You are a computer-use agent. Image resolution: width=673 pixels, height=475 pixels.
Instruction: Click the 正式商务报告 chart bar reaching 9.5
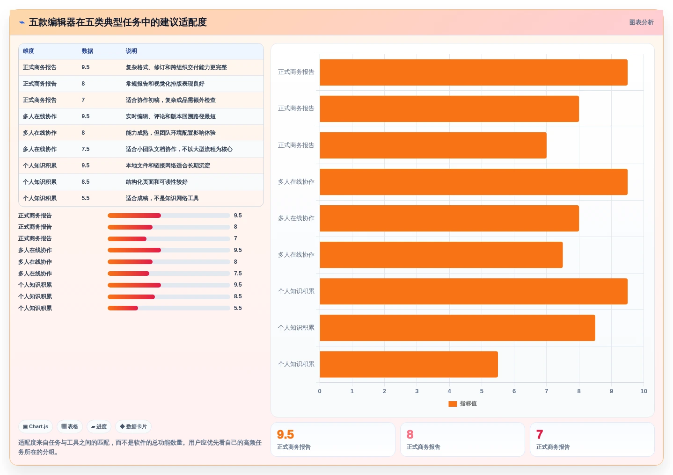(474, 72)
